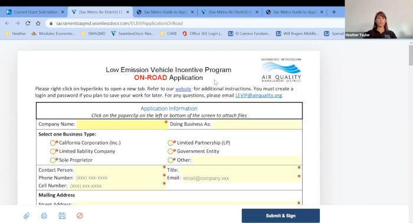Click the Heather Taylor webcam thumbnail
The height and width of the screenshot is (223, 413).
(x=379, y=19)
